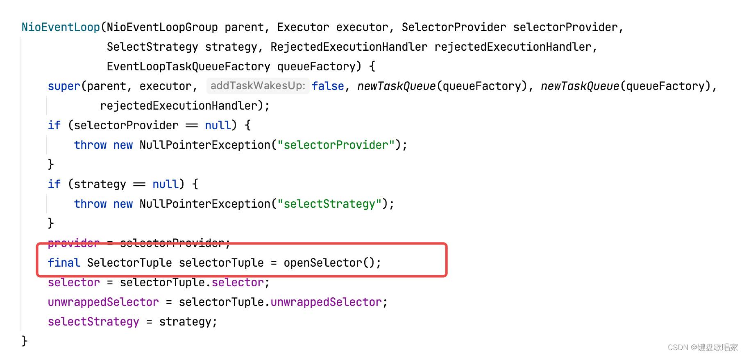Click the NioEventLoop constructor name
Viewport: 744px width, 355px height.
pos(61,27)
